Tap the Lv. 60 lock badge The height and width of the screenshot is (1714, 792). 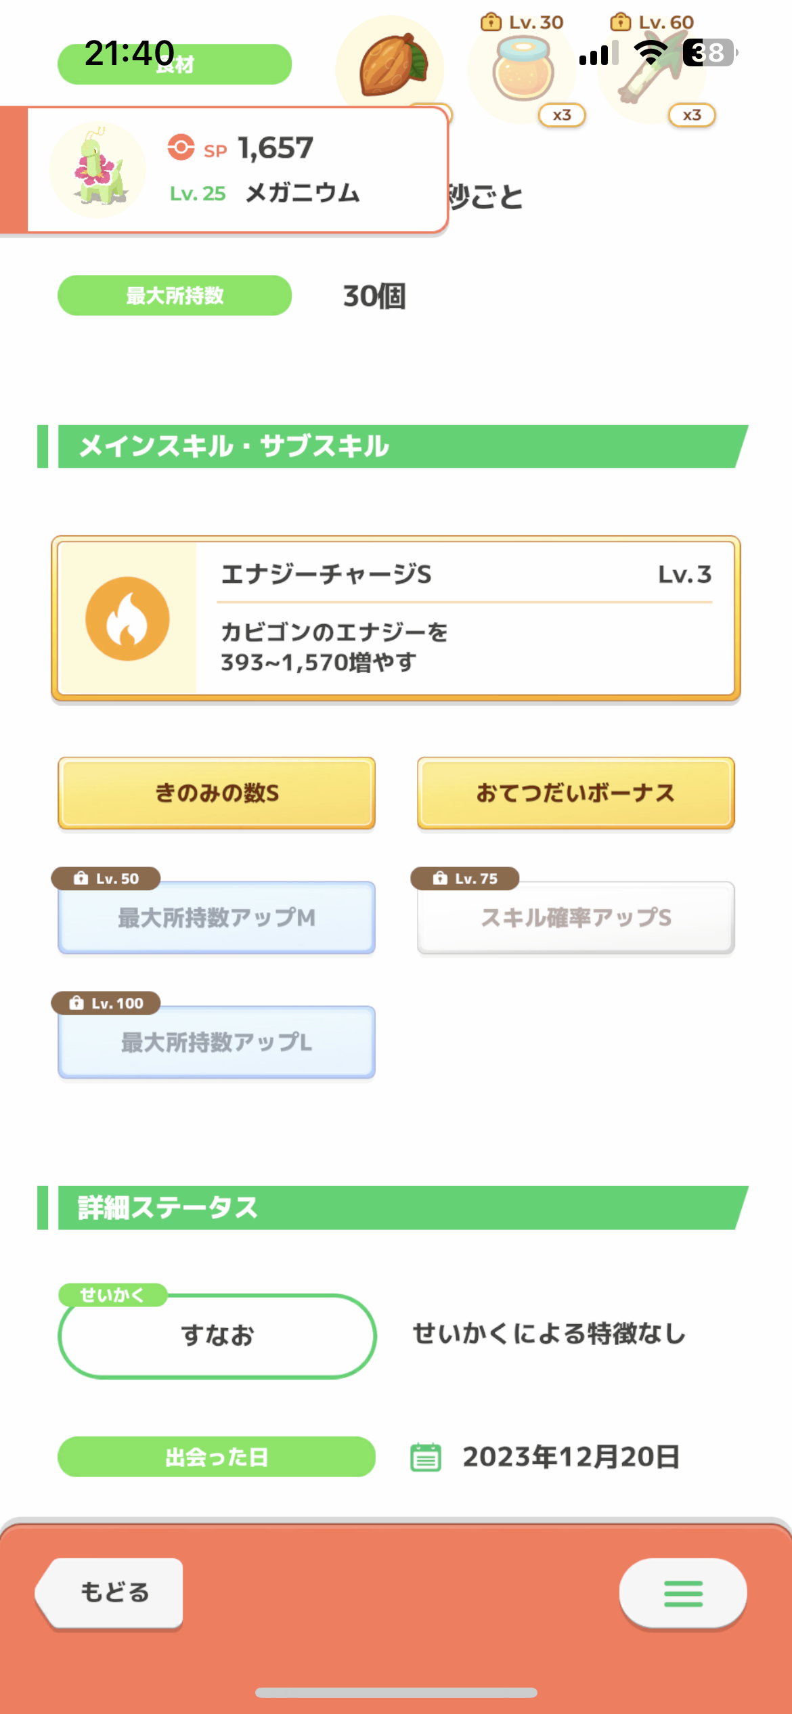tap(652, 22)
